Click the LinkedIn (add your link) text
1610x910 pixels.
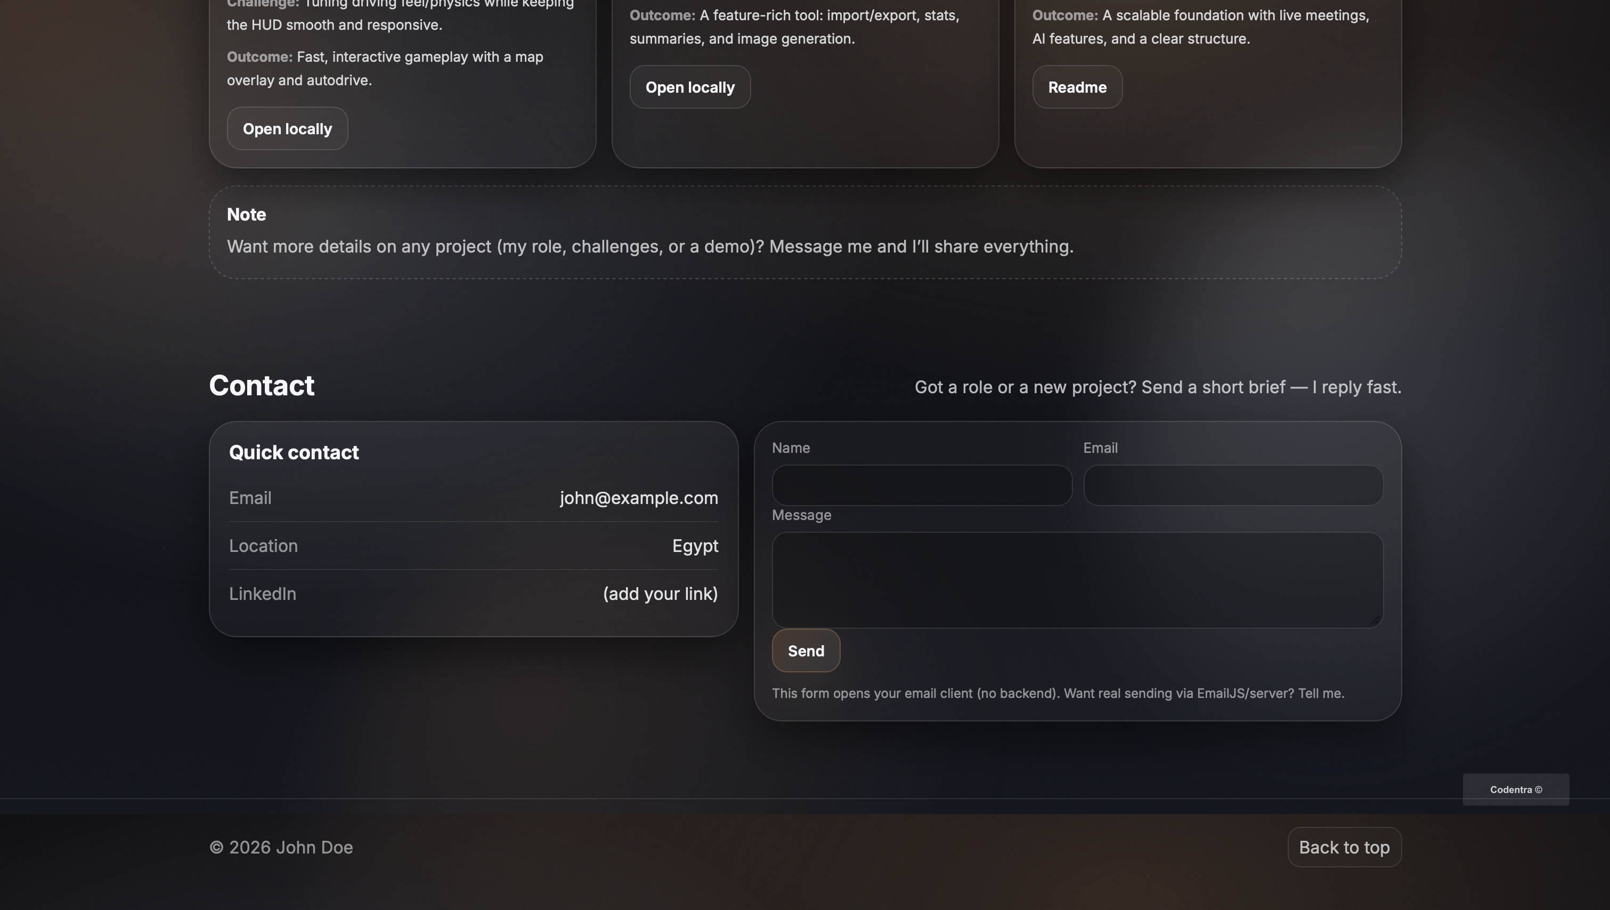point(660,594)
